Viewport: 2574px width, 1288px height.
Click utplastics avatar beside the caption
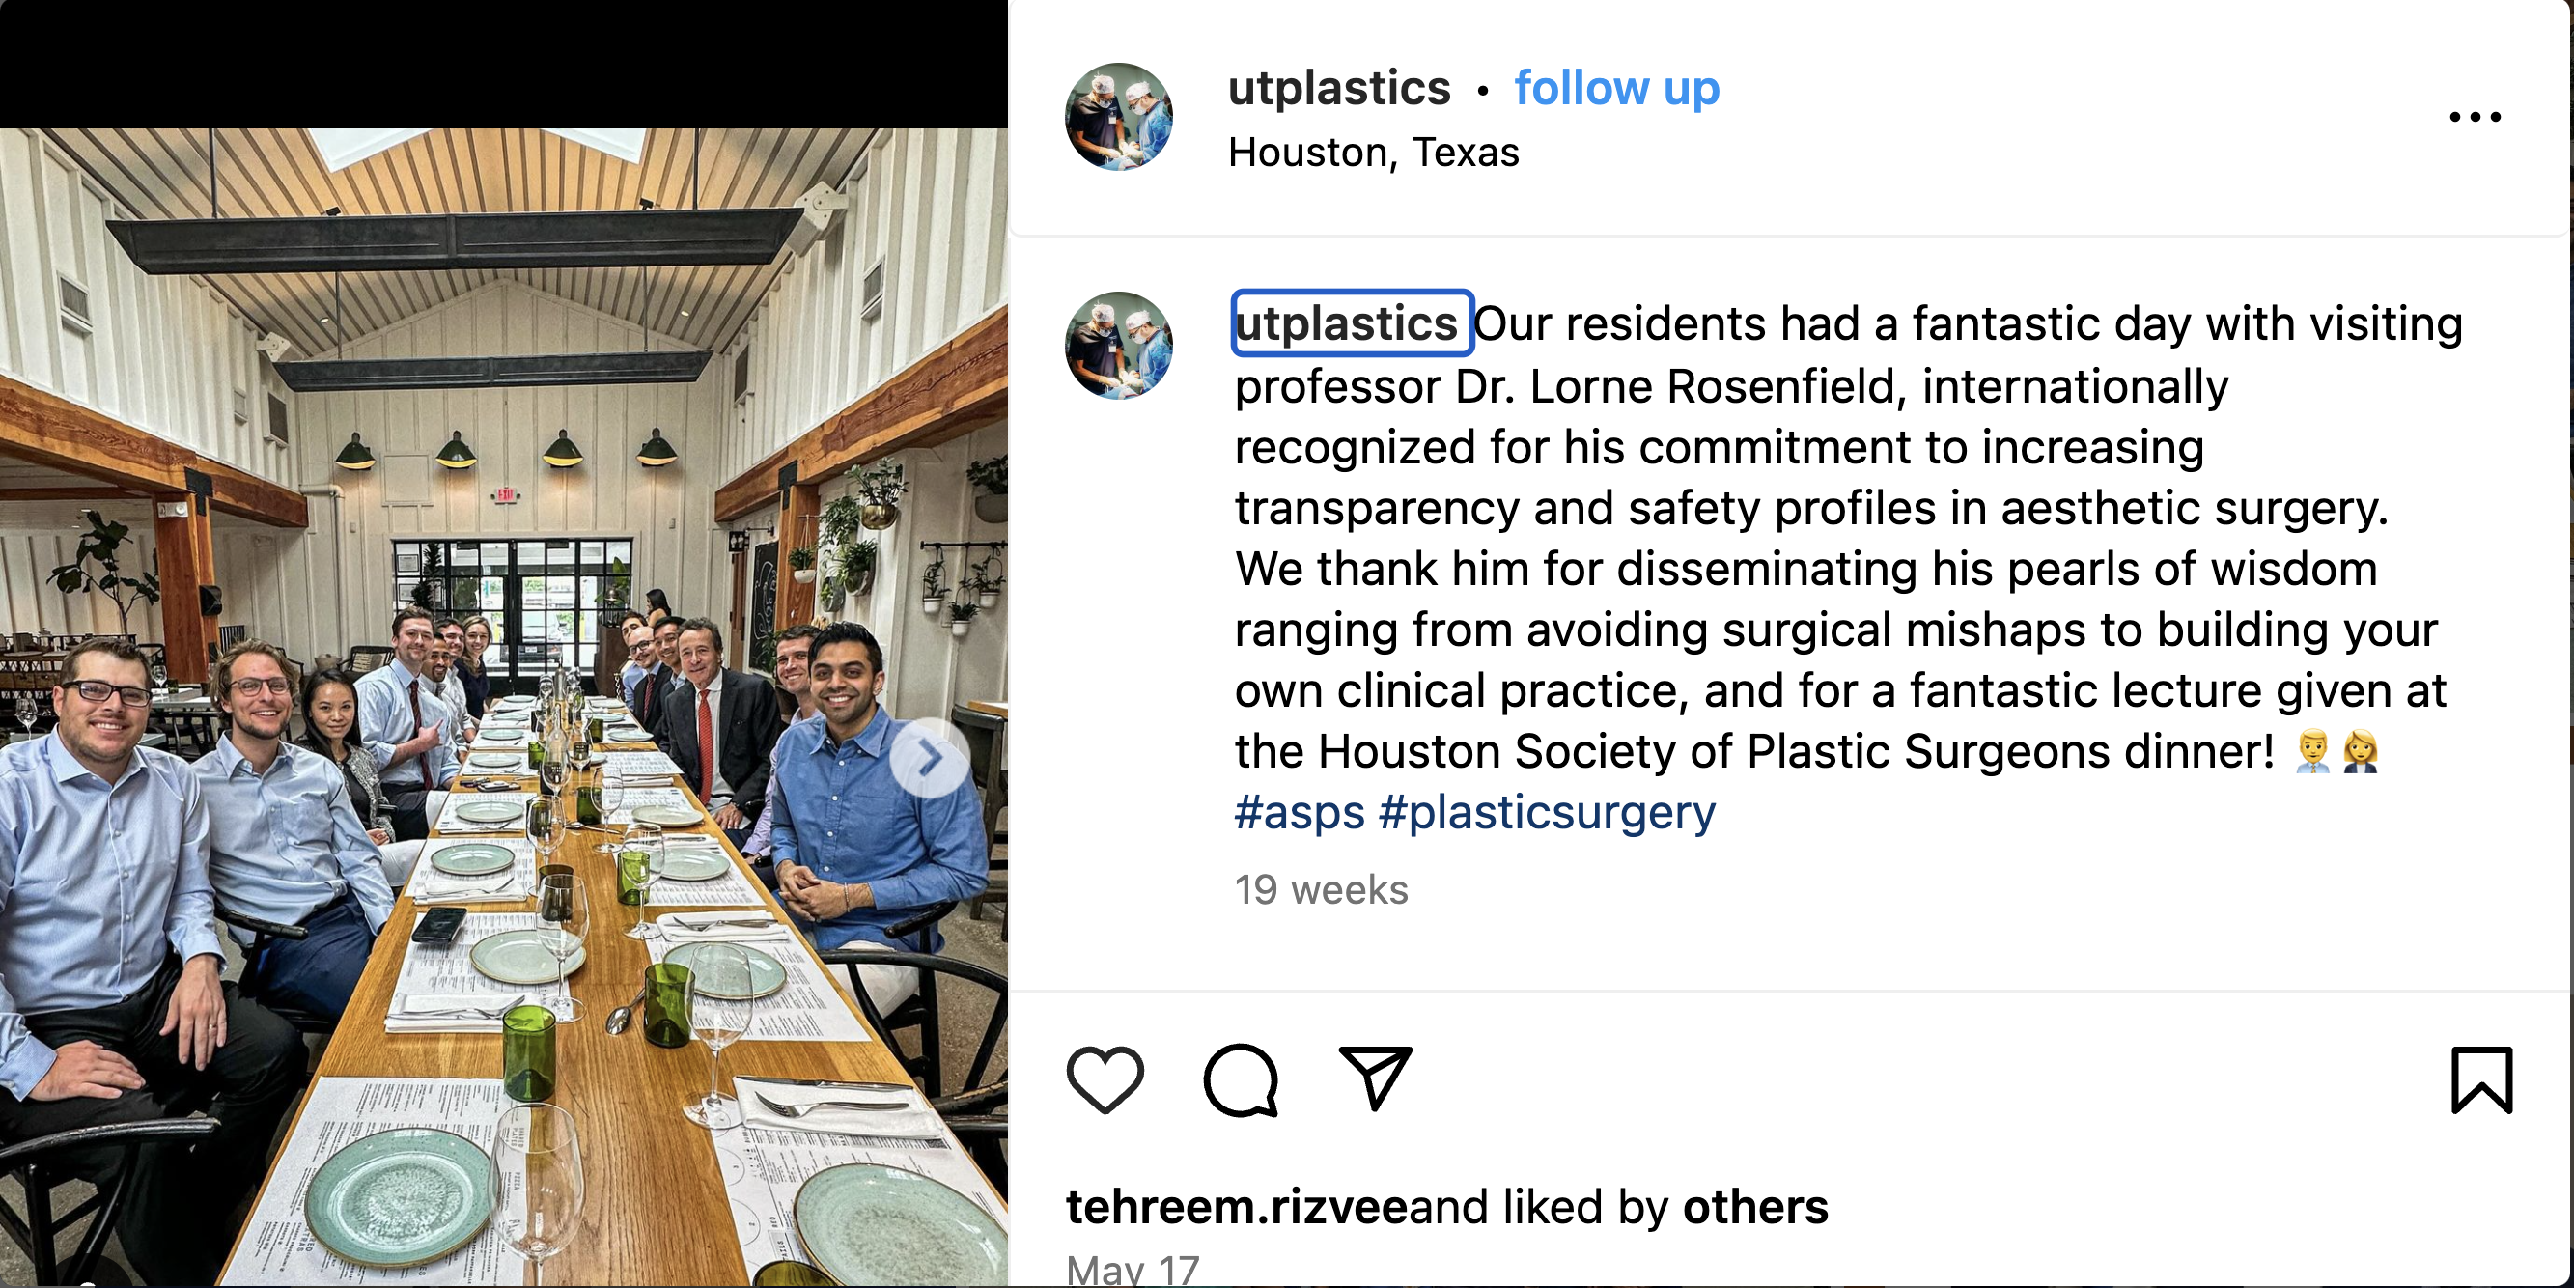point(1118,346)
